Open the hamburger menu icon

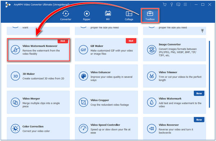185,5
